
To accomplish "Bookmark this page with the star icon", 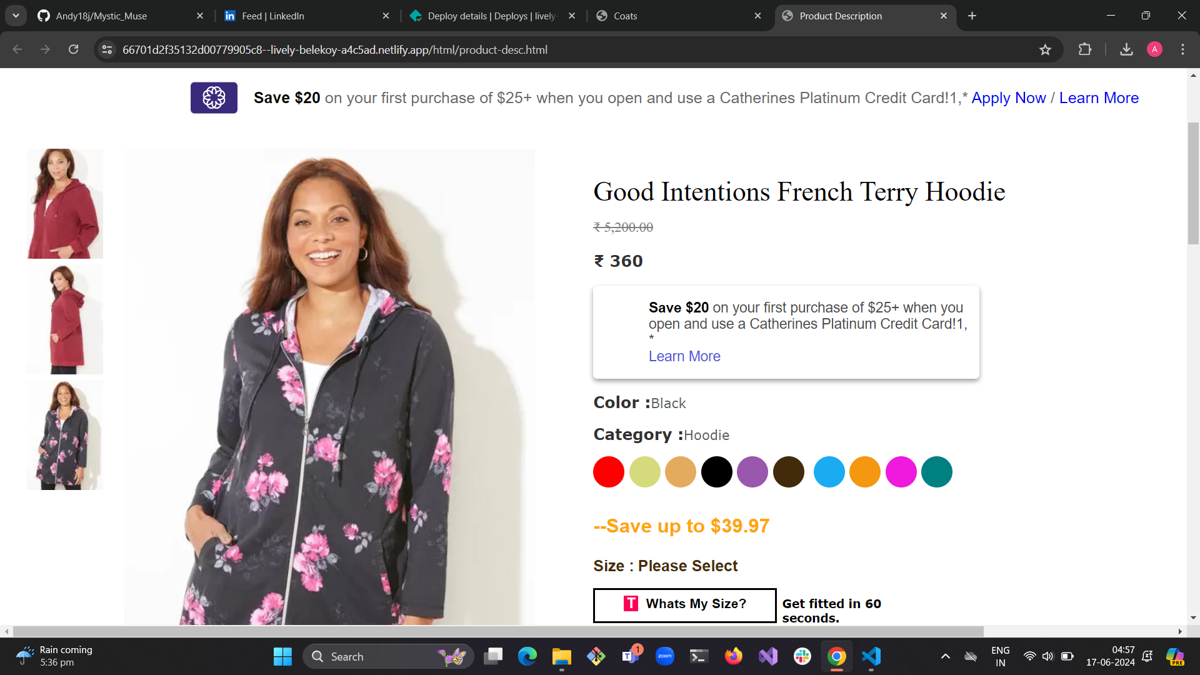I will point(1045,49).
